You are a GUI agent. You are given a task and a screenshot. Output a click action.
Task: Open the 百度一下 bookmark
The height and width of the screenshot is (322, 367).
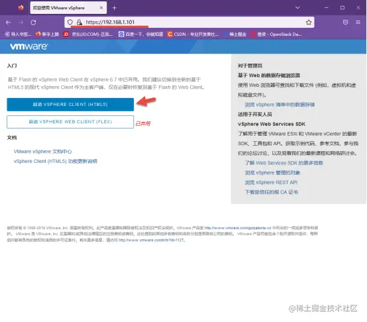140,34
